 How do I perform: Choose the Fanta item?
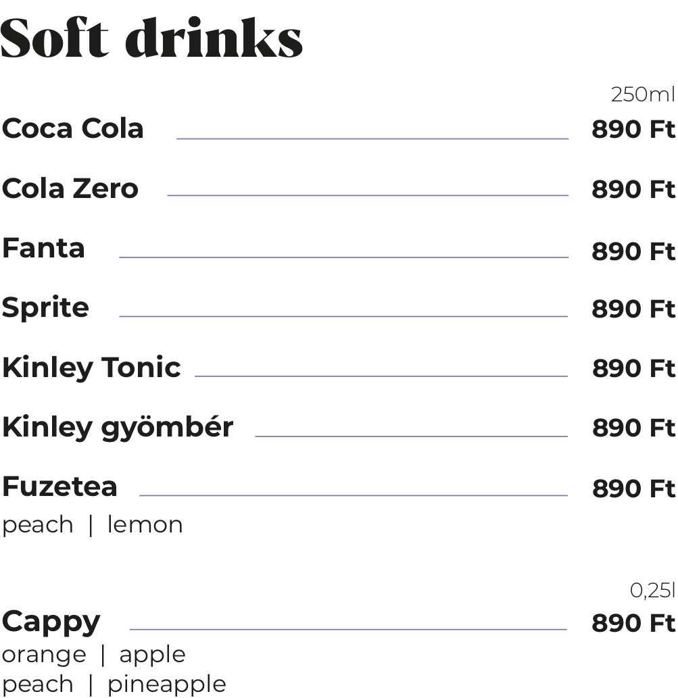point(43,247)
